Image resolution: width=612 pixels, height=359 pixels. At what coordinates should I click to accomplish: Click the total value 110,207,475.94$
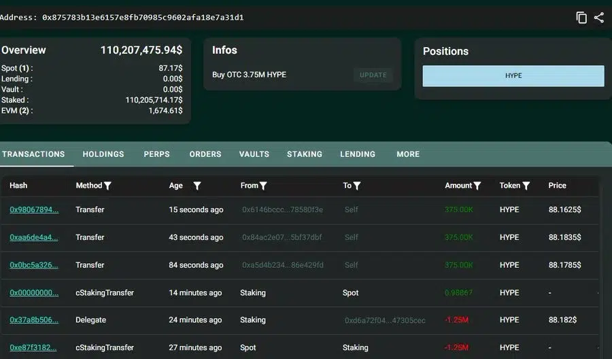[141, 50]
